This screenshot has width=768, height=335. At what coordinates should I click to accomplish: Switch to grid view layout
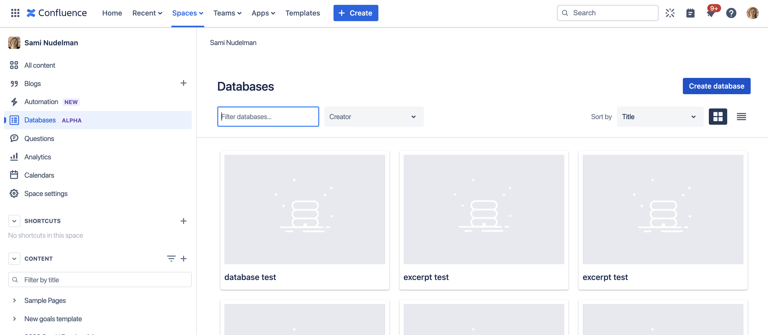click(718, 116)
